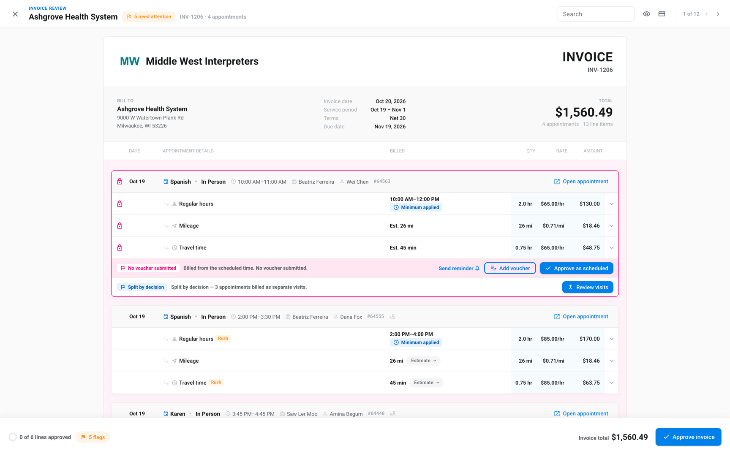Expand the first $18.46 Mileage line under Wei Chen
Screen dimensions: 730x456
[611, 226]
